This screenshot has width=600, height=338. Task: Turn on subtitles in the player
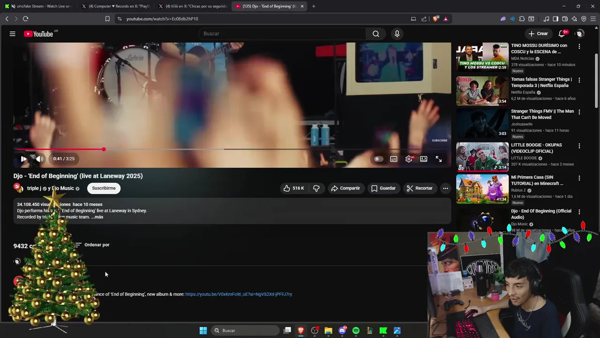tap(394, 159)
